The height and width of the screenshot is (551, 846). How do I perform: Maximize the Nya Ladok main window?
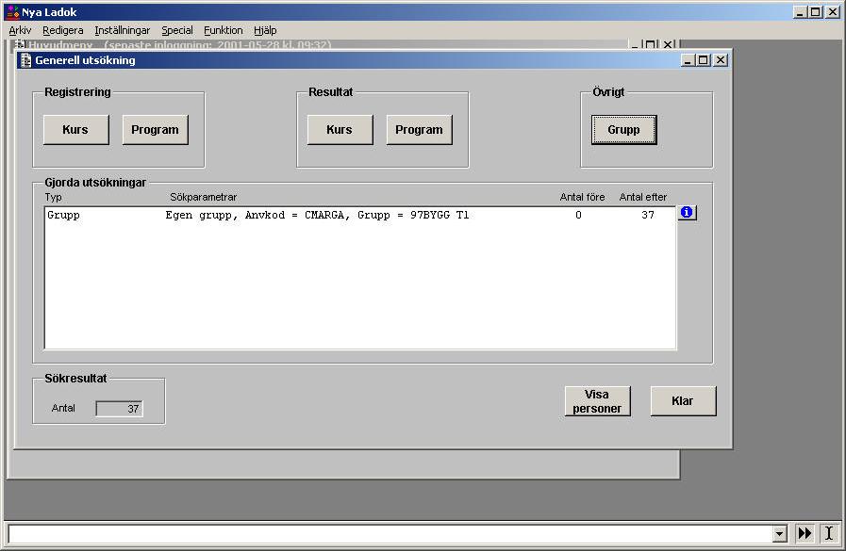817,12
